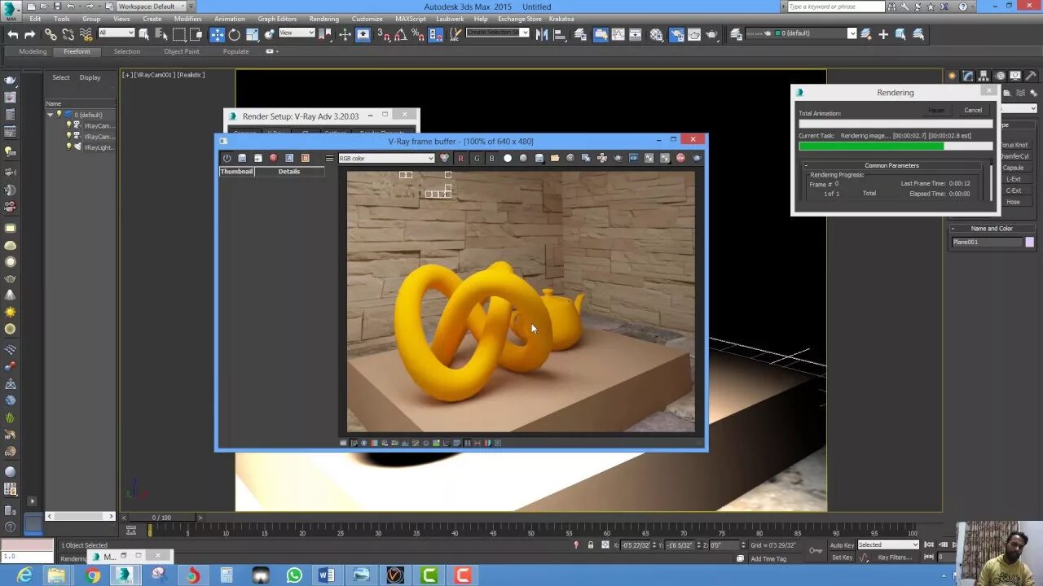Screen dimensions: 1043x586
Task: Click Pause in Rendering dialog
Action: 936,110
